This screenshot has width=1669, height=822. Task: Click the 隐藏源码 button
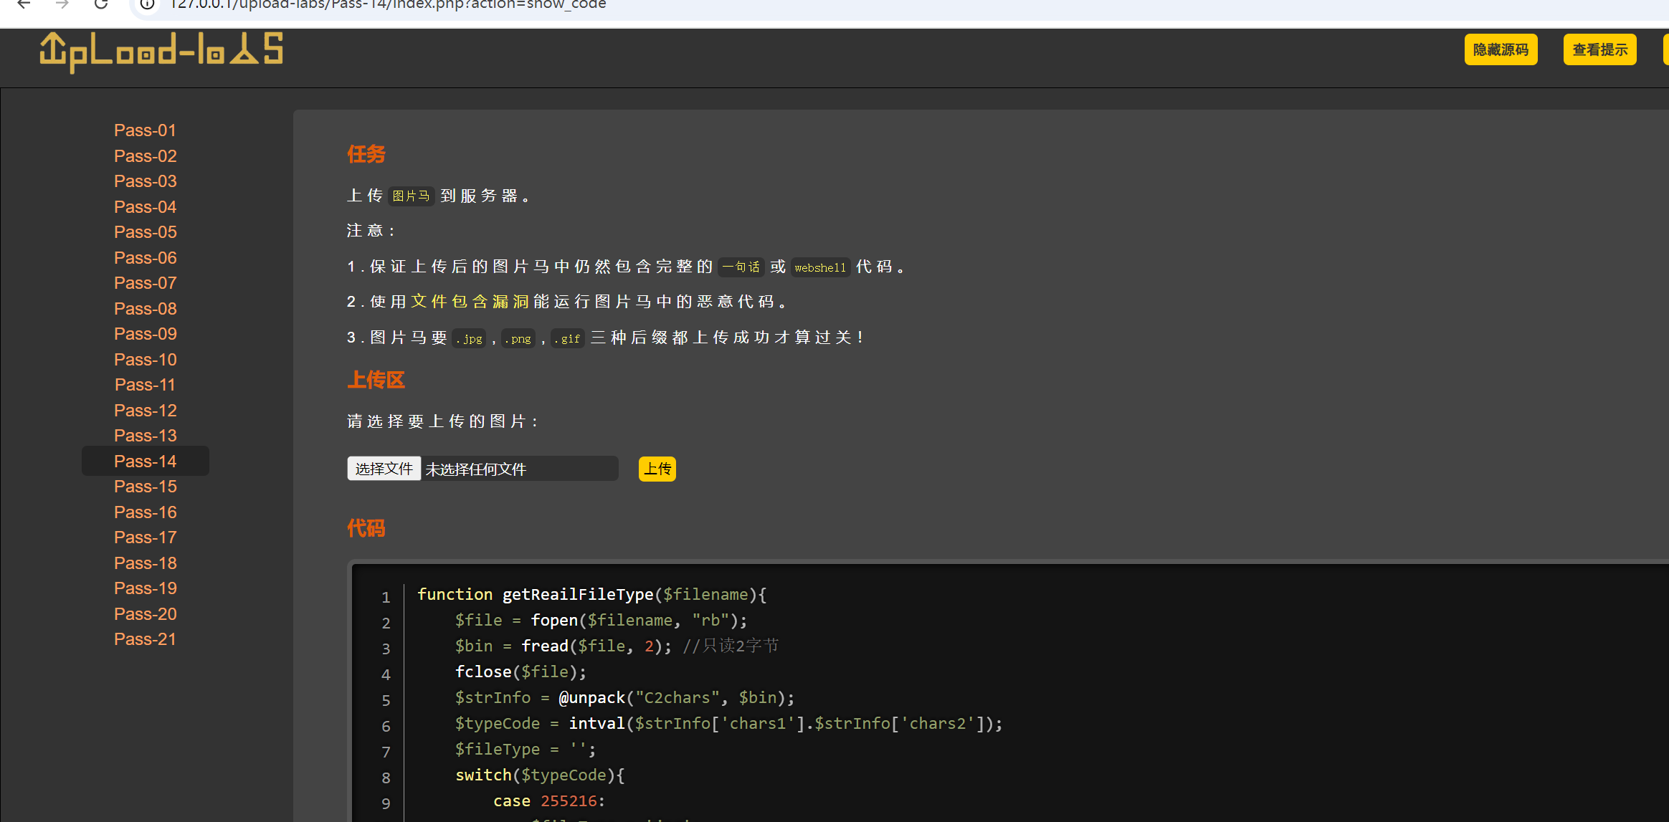tap(1500, 49)
